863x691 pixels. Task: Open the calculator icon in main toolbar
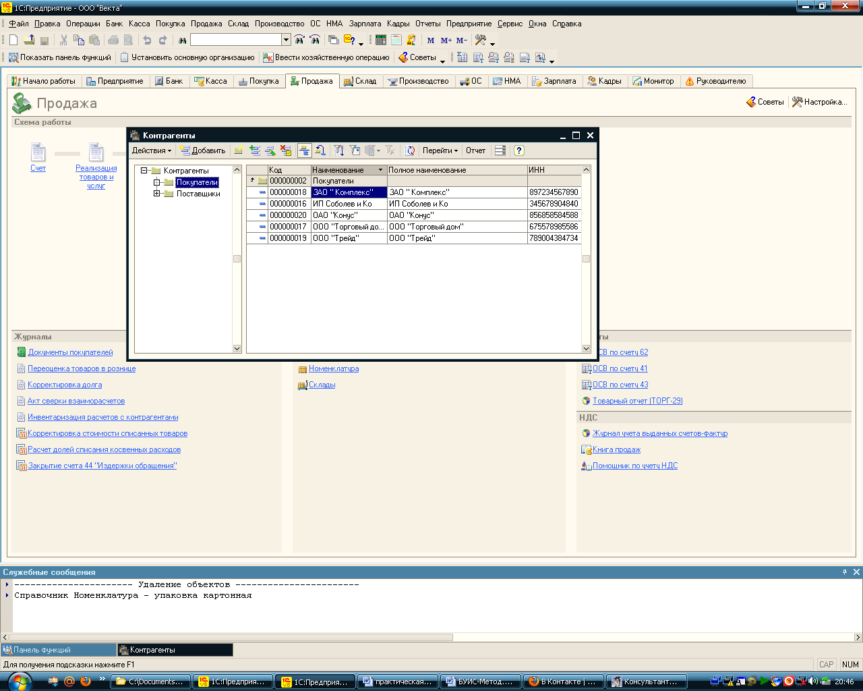point(381,40)
